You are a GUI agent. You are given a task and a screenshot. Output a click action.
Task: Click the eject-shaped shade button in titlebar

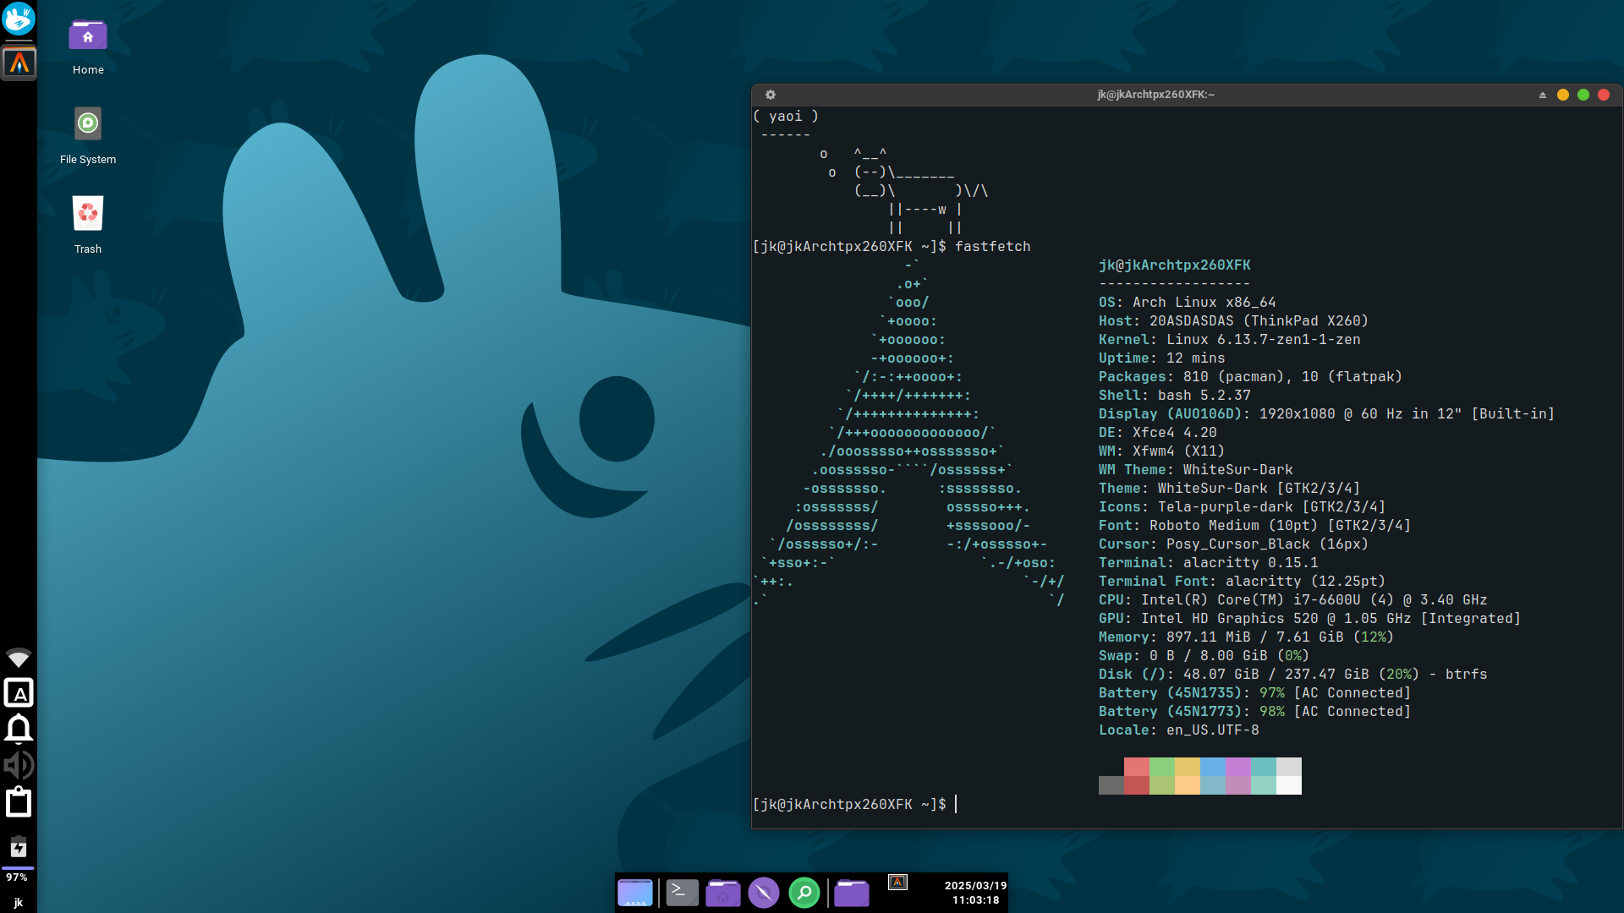pos(1543,95)
